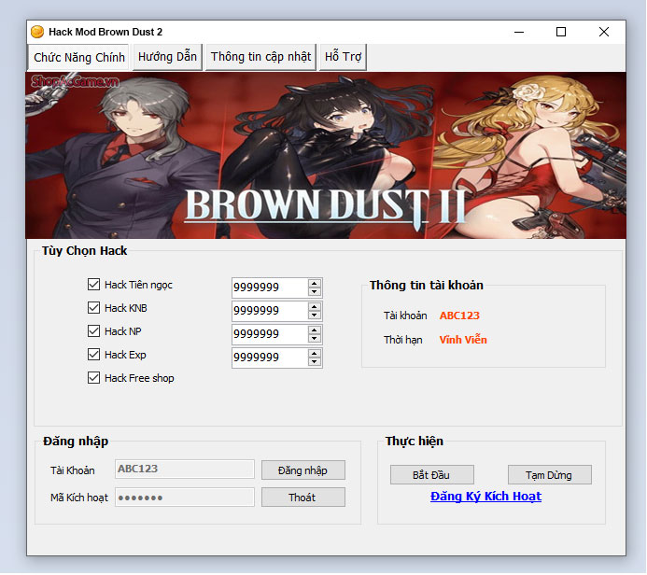
Task: Toggle the Hack KNB checkbox
Action: tap(93, 308)
